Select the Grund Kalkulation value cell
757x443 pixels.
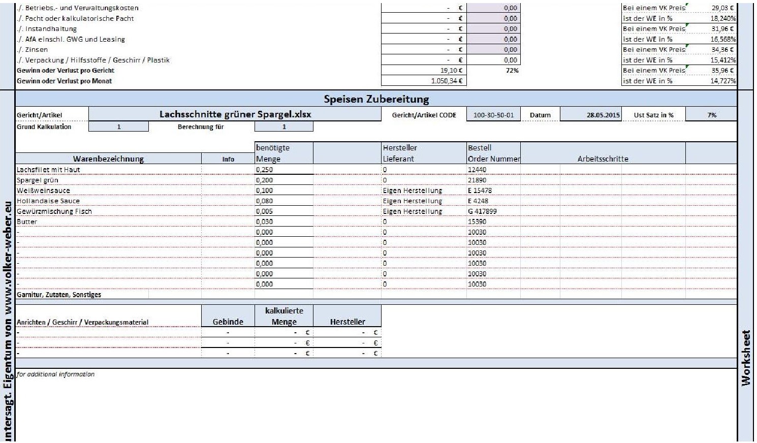pos(119,127)
